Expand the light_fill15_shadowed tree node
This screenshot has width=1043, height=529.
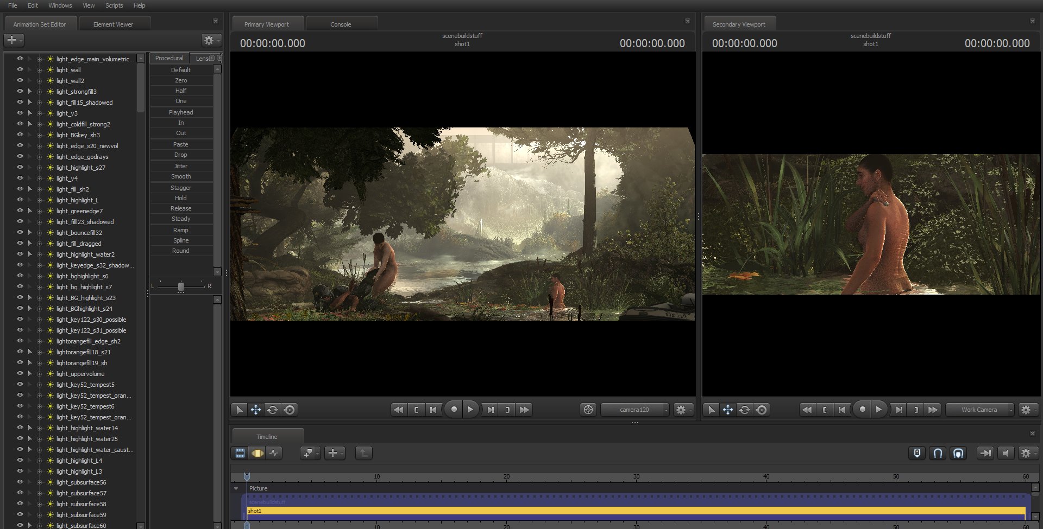39,103
